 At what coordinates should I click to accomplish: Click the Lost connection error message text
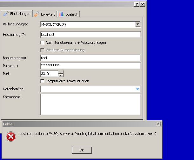point(88,134)
